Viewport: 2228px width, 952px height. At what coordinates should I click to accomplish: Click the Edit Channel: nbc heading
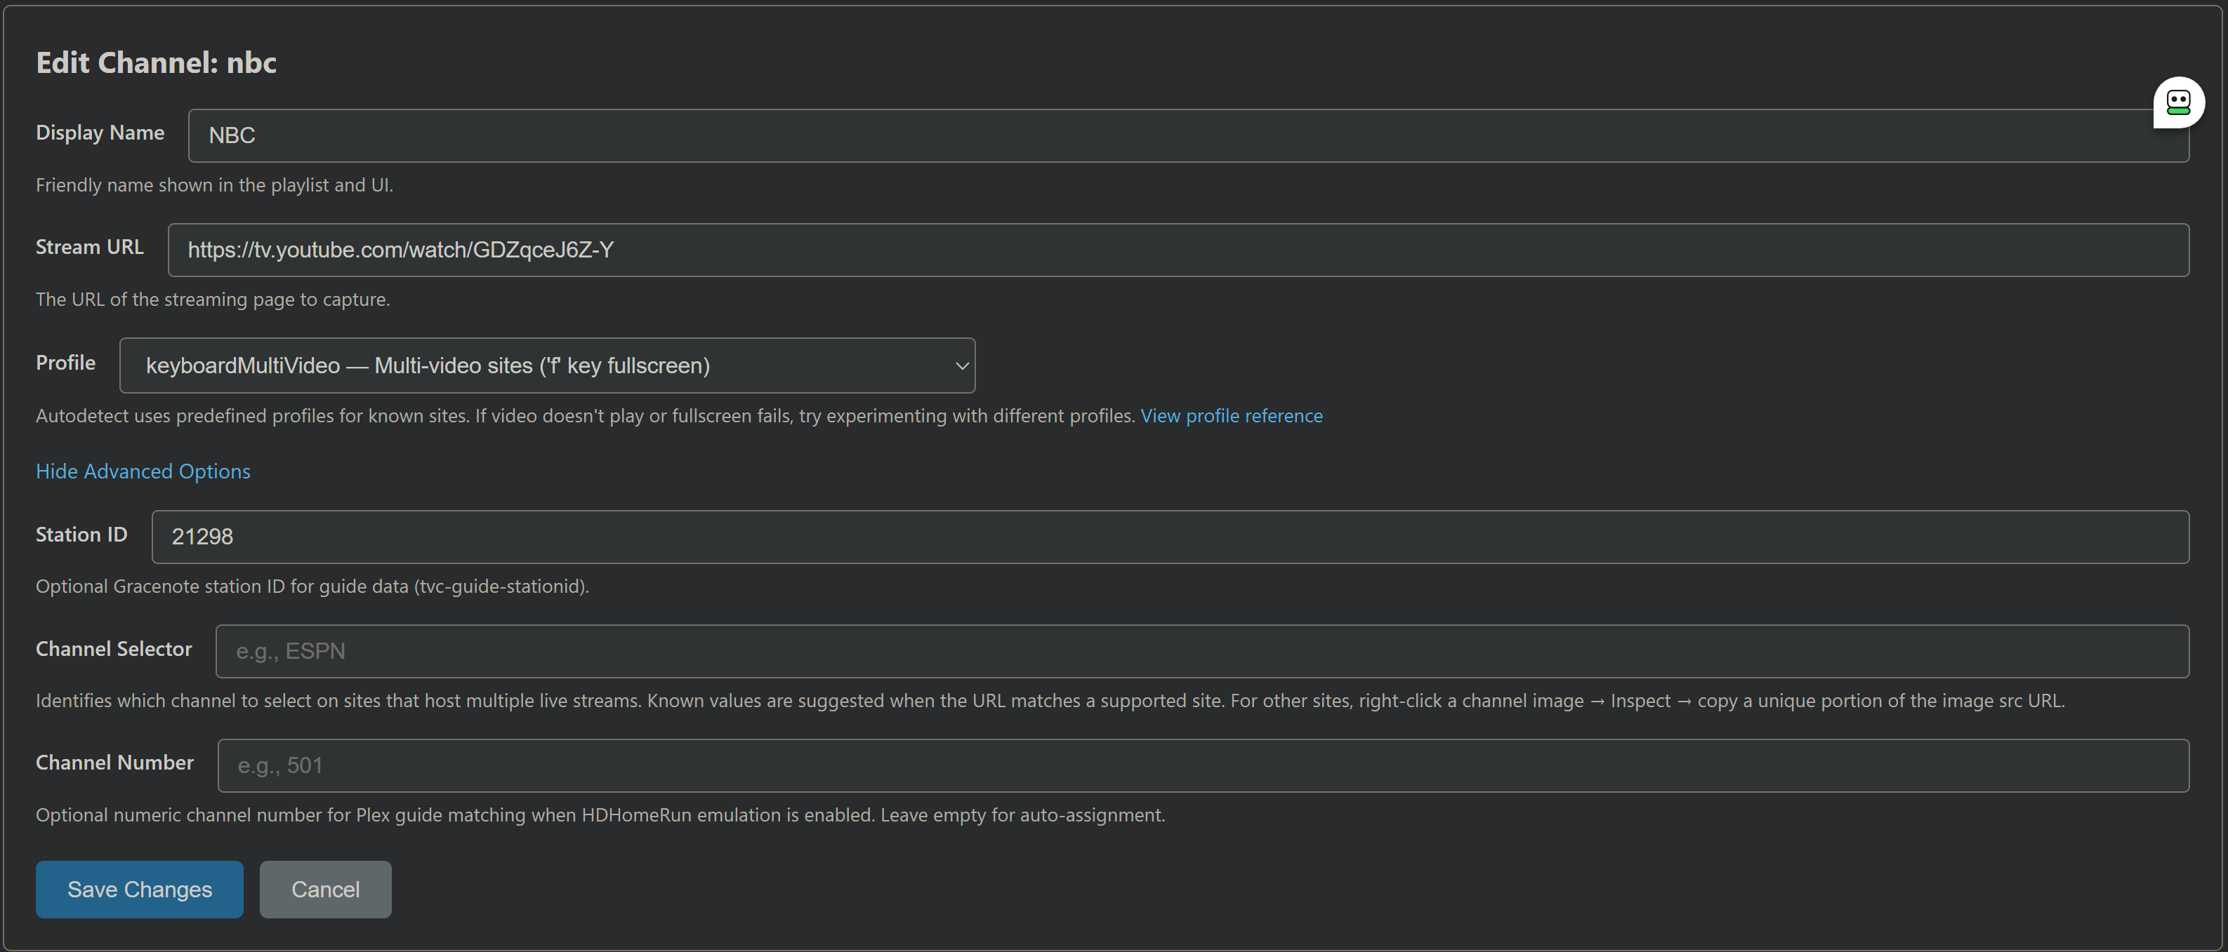(156, 62)
